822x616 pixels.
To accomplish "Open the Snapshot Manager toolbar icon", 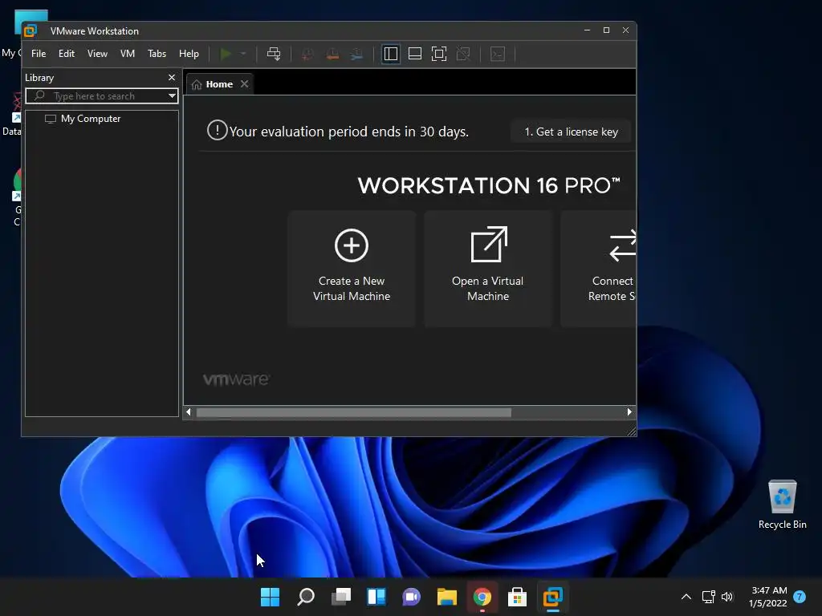I will [356, 54].
